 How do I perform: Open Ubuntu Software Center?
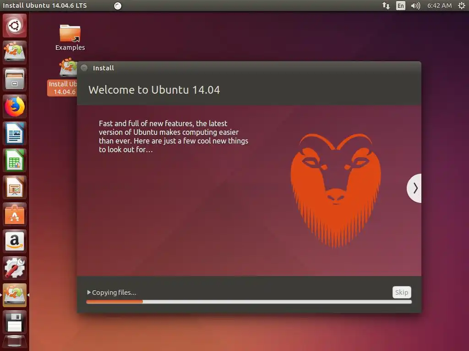coord(15,214)
